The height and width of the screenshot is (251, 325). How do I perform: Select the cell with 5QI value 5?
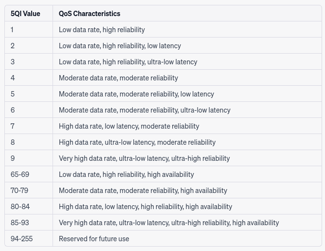pyautogui.click(x=13, y=94)
